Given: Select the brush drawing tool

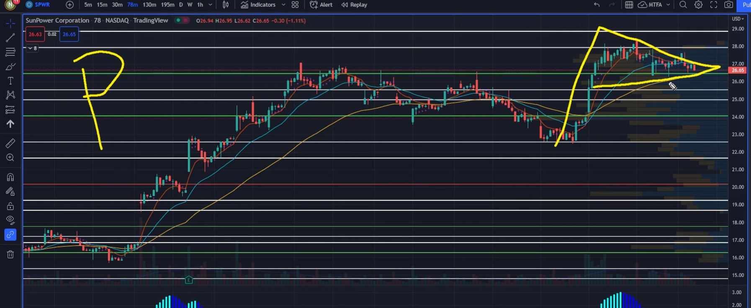Looking at the screenshot, I should tap(10, 67).
